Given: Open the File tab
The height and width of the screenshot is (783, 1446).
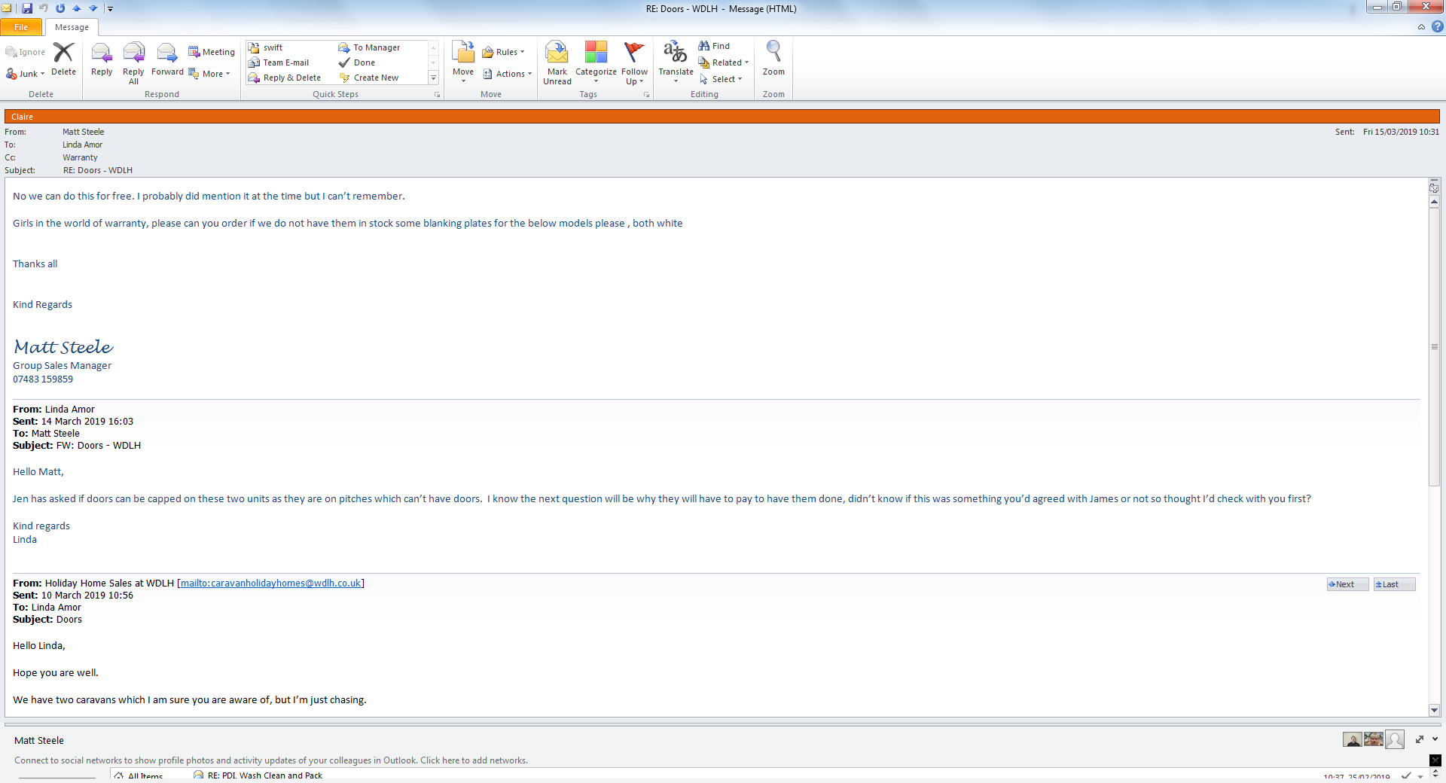Looking at the screenshot, I should coord(21,27).
